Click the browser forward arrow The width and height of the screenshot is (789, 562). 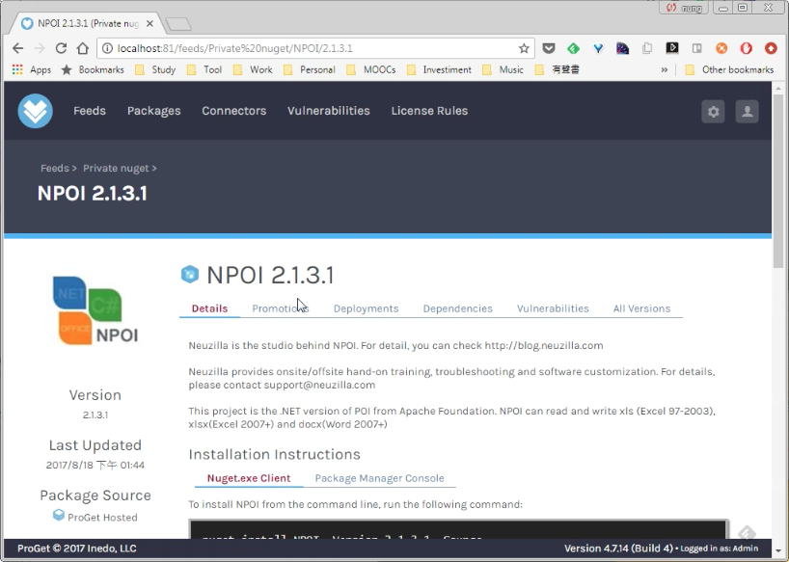40,48
